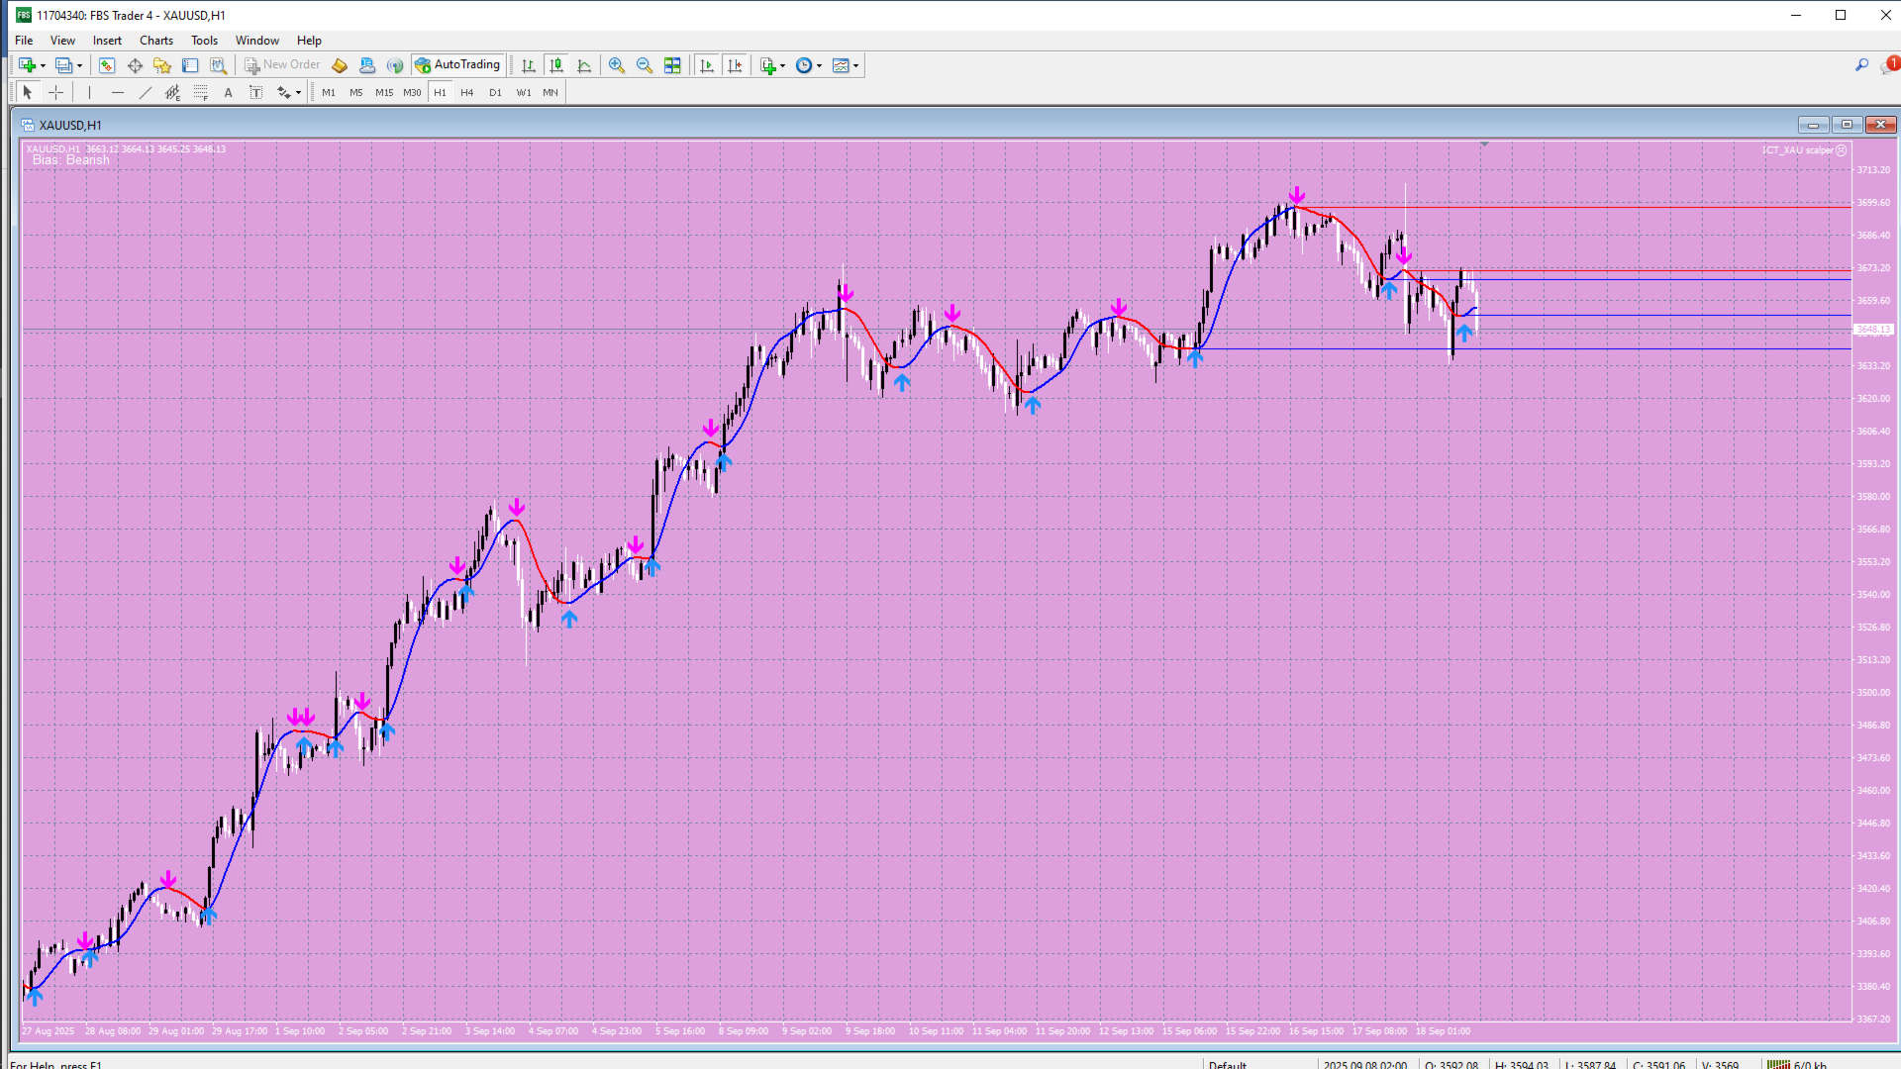
Task: Draw a horizontal line tool
Action: [118, 92]
